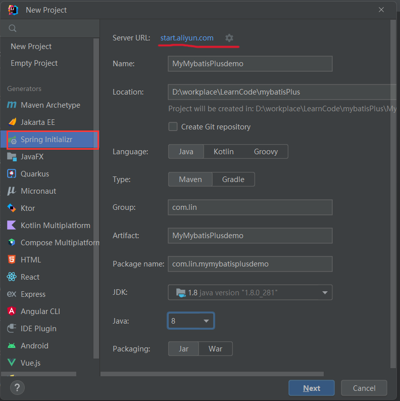400x401 pixels.
Task: Pick the Kotlin Multiplatform icon
Action: tap(12, 225)
